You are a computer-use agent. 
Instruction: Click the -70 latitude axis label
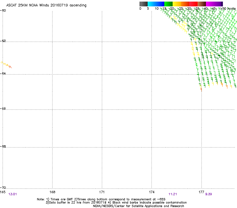[3, 188]
